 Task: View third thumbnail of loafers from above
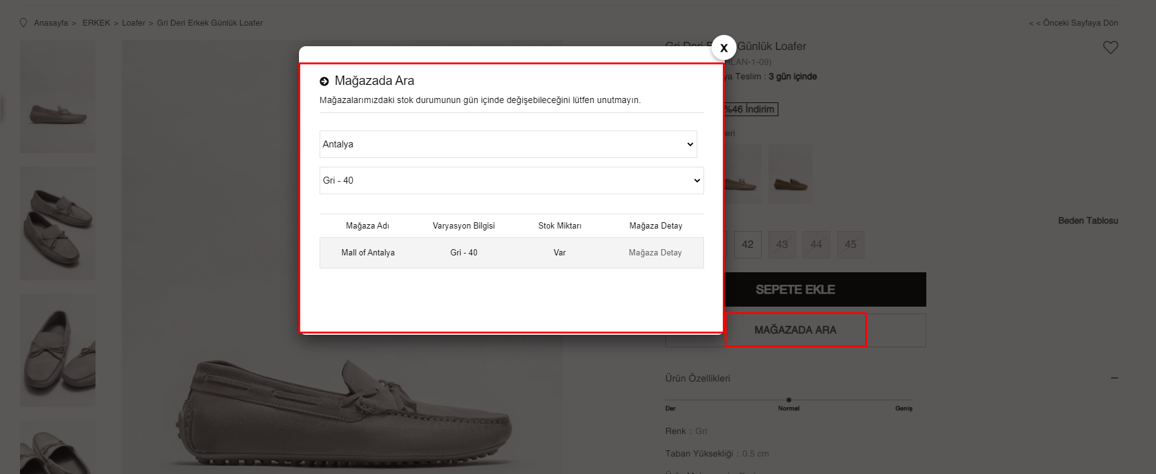point(57,351)
